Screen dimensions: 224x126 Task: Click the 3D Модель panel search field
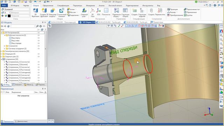(23, 26)
